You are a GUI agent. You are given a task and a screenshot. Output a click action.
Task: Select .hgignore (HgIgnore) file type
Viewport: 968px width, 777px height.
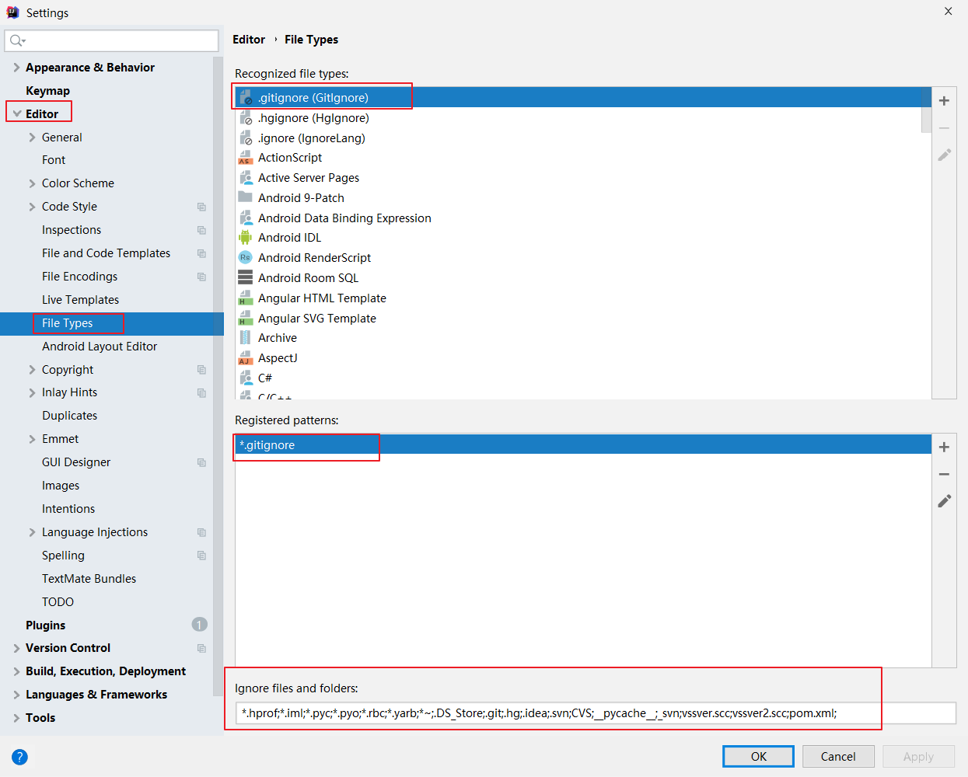click(313, 118)
